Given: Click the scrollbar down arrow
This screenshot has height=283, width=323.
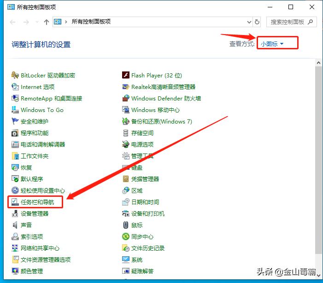Looking at the screenshot, I should [319, 275].
